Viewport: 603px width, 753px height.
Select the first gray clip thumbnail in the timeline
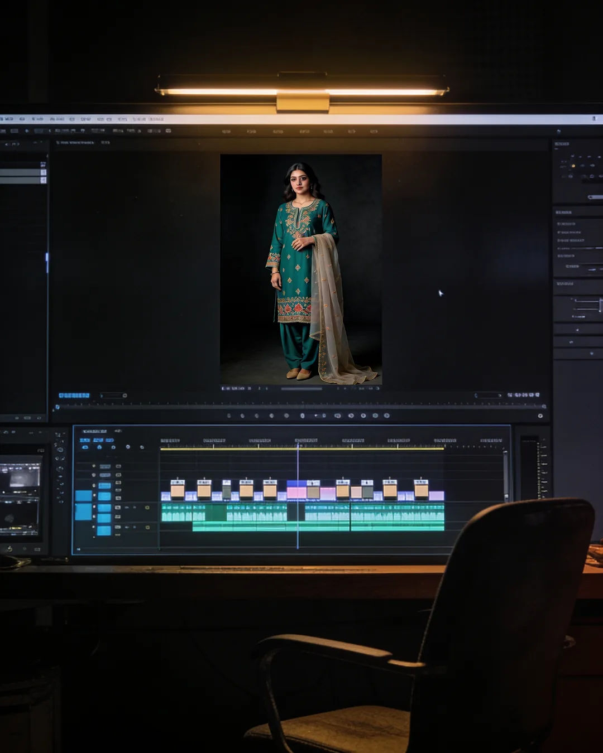click(226, 489)
